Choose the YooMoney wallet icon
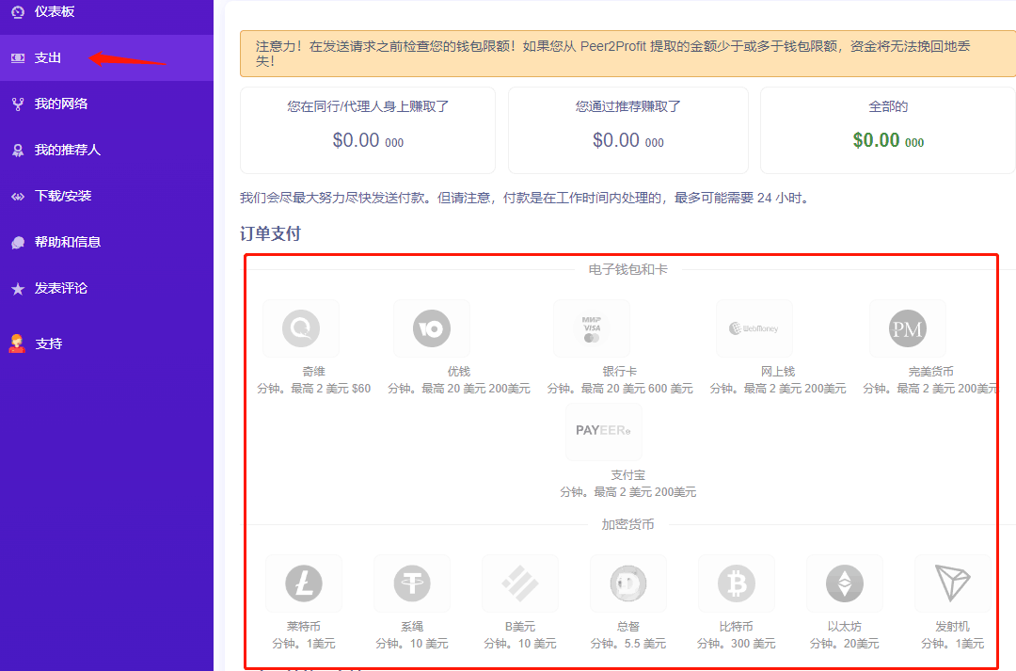 432,328
